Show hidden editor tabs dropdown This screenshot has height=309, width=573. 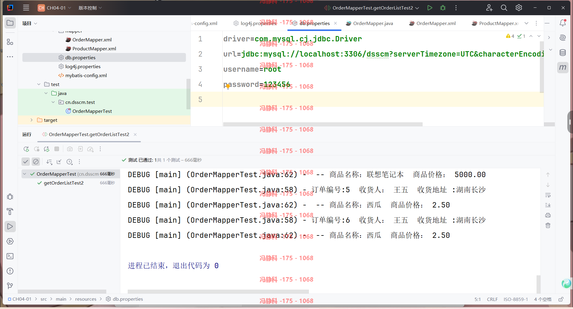click(526, 23)
